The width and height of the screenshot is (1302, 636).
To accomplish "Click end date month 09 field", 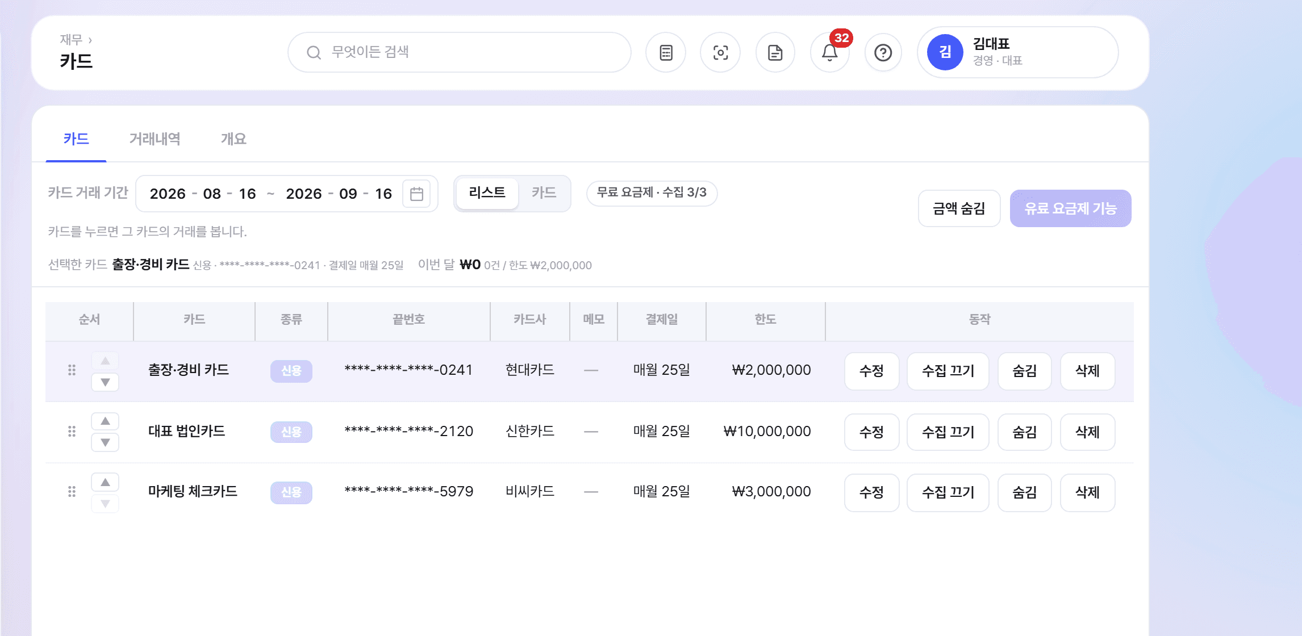I will tap(348, 194).
